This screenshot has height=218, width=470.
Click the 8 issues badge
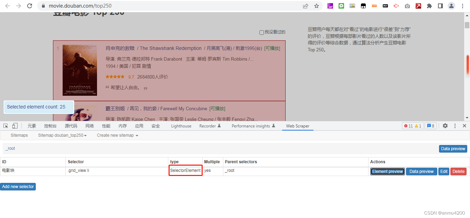tap(430, 126)
